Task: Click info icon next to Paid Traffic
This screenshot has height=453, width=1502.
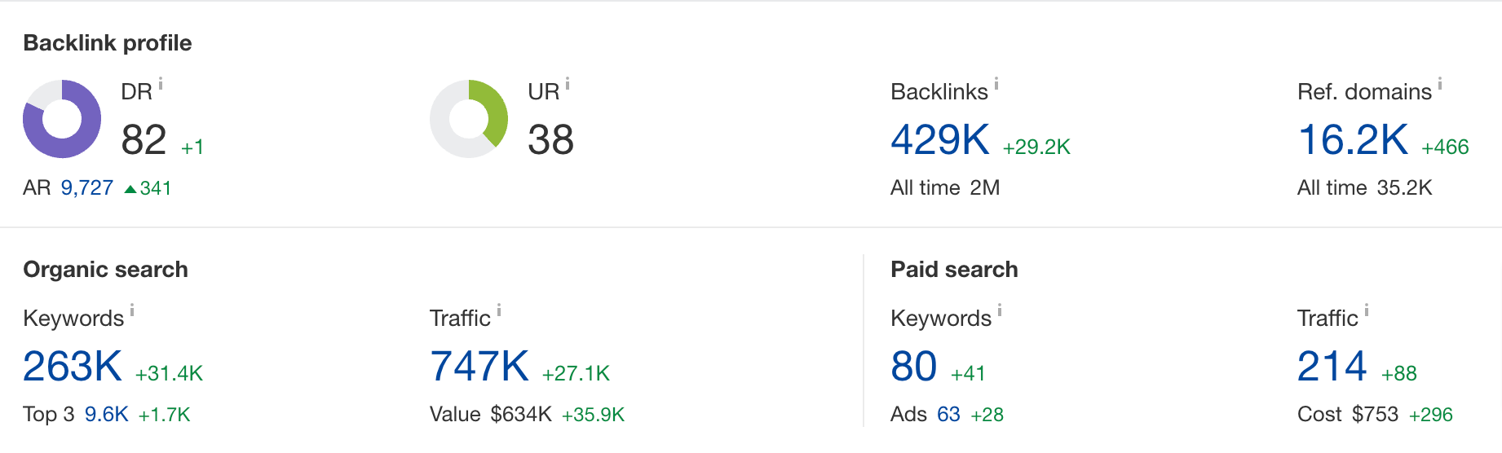Action: 1367,310
